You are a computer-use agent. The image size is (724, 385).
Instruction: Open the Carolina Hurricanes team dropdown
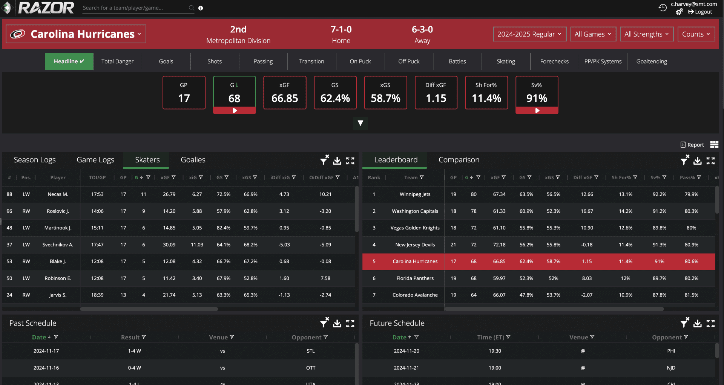[x=76, y=34]
